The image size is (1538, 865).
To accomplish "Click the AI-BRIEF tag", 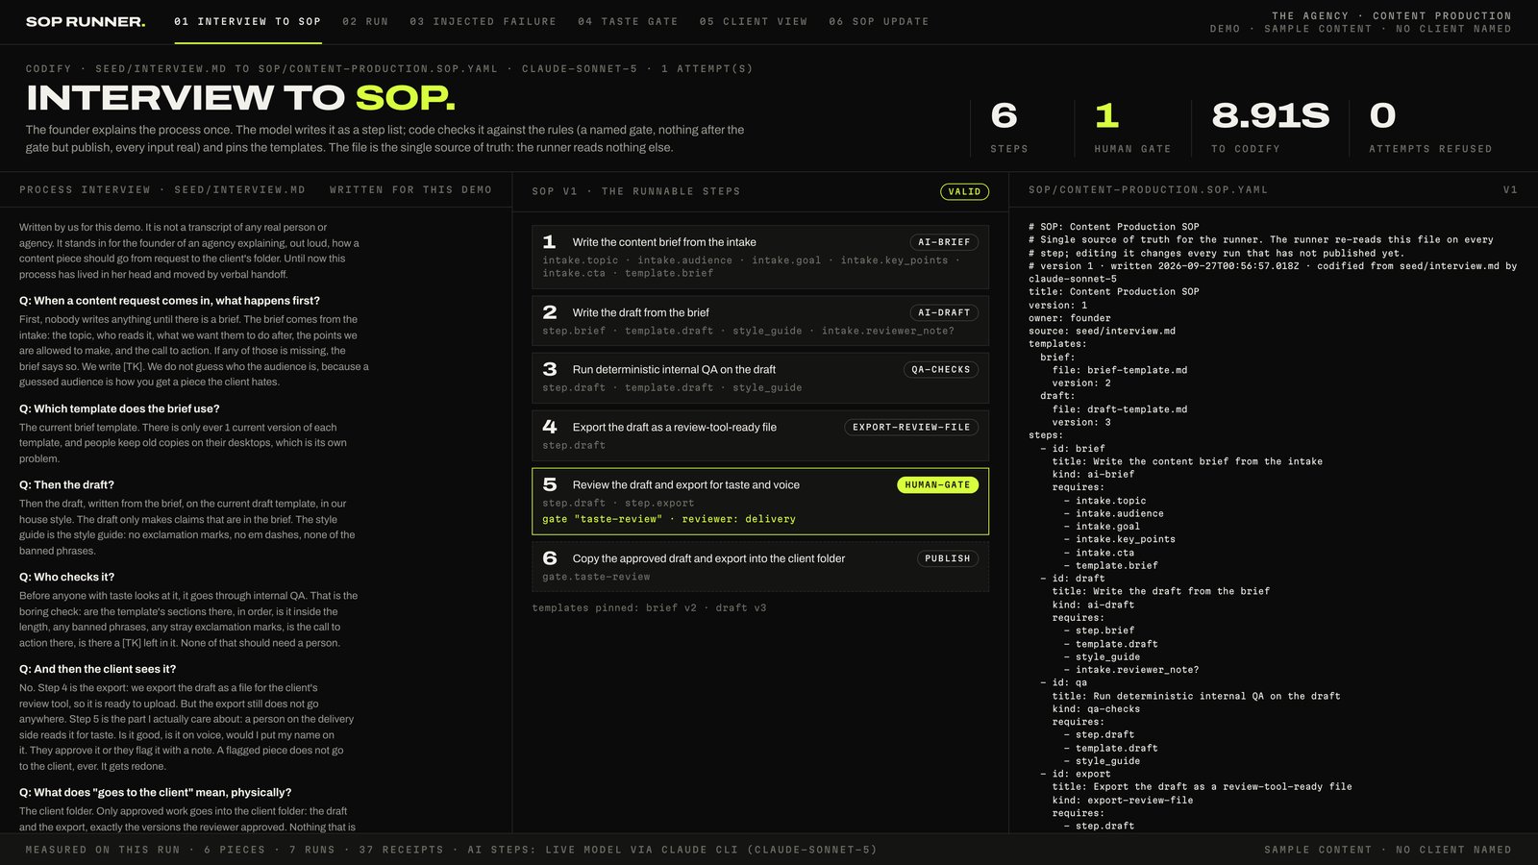I will (x=944, y=242).
